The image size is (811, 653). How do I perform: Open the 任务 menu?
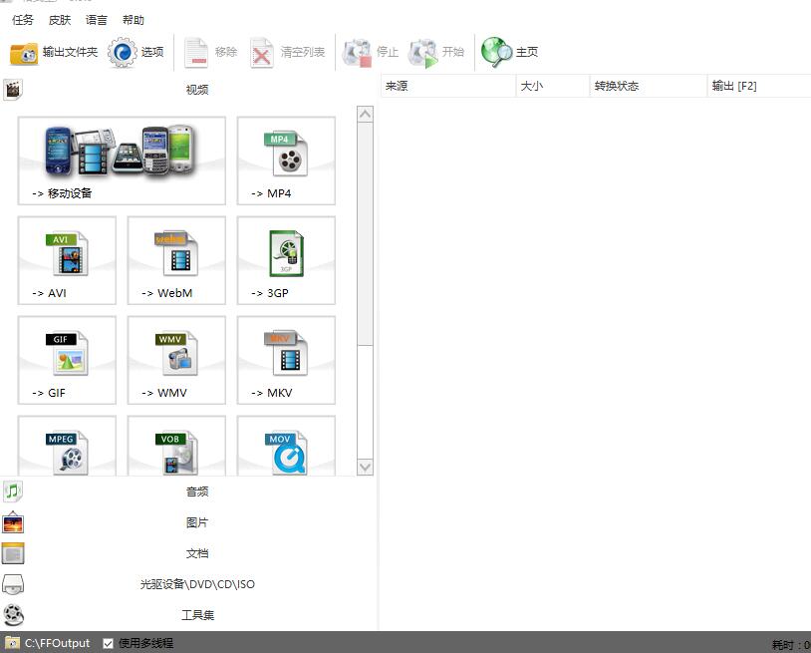pos(22,20)
